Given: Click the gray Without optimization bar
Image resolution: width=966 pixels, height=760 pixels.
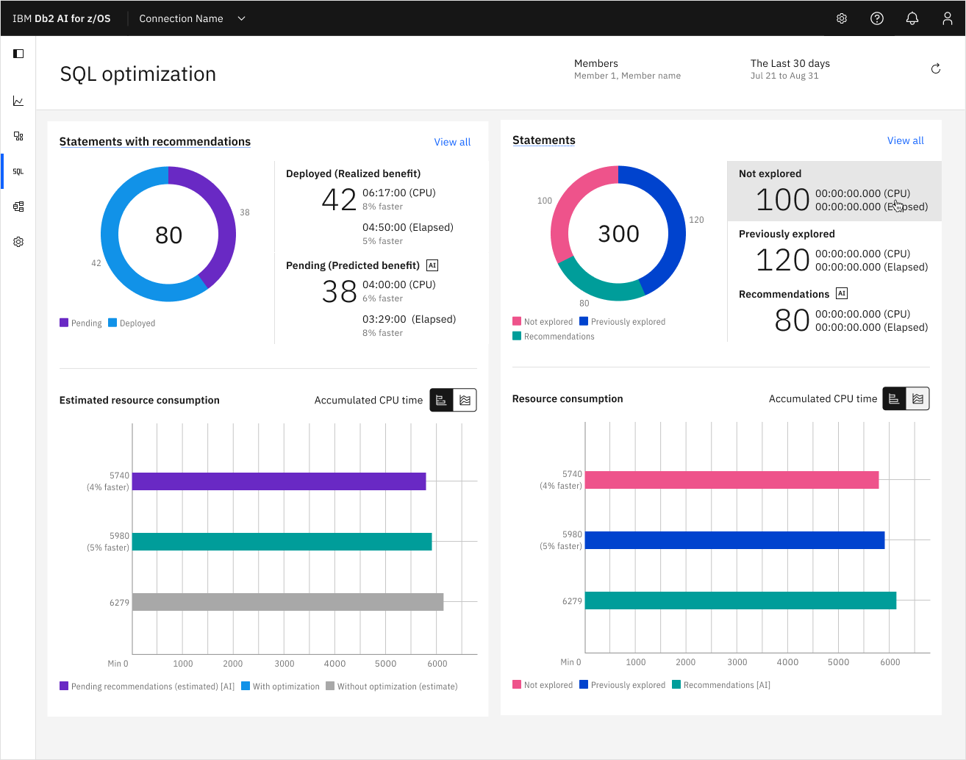Looking at the screenshot, I should [287, 602].
